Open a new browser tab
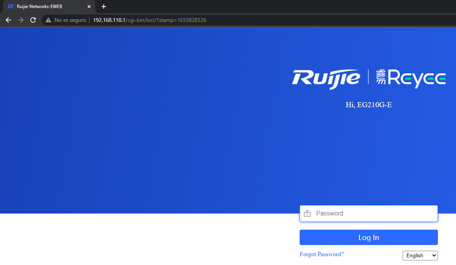This screenshot has width=456, height=265. 103,7
